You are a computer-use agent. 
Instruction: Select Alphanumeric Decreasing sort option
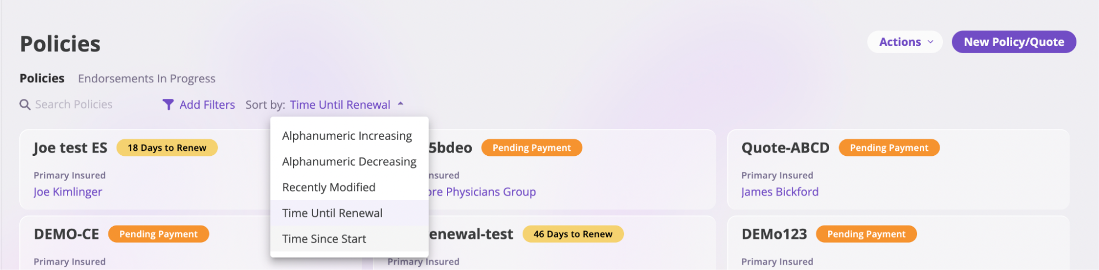(349, 161)
